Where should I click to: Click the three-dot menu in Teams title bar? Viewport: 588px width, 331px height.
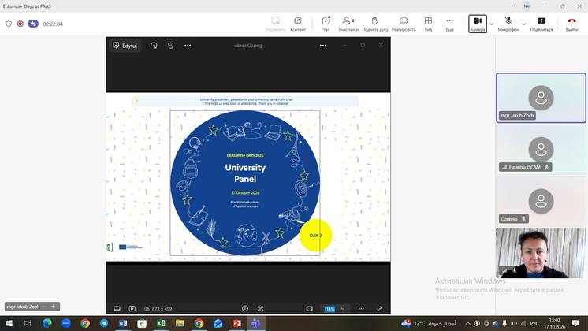pos(515,6)
